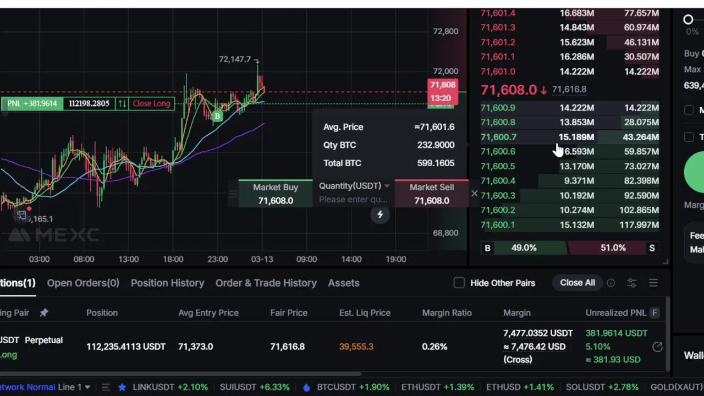Click the leverage slider handle at 0%
Image resolution: width=704 pixels, height=396 pixels.
tap(688, 20)
